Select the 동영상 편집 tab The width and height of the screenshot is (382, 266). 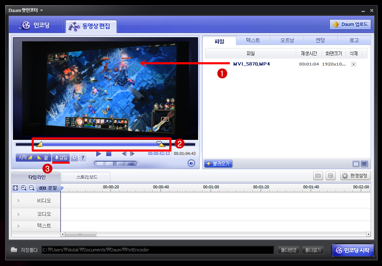(x=91, y=26)
